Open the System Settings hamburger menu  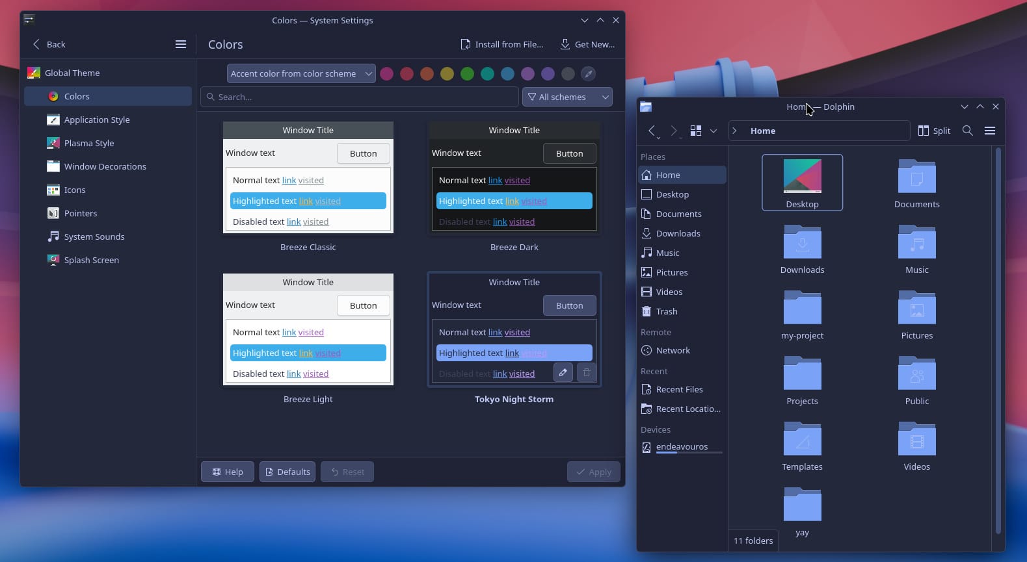pyautogui.click(x=181, y=44)
